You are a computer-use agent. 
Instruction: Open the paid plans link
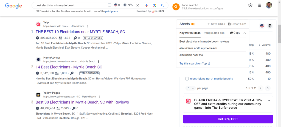[x=111, y=11]
